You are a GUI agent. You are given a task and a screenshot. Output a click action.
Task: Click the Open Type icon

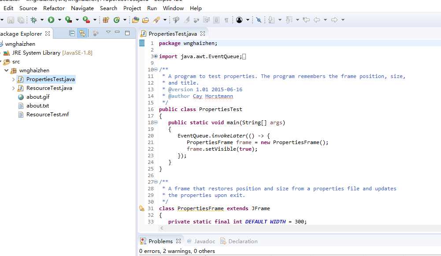[136, 20]
